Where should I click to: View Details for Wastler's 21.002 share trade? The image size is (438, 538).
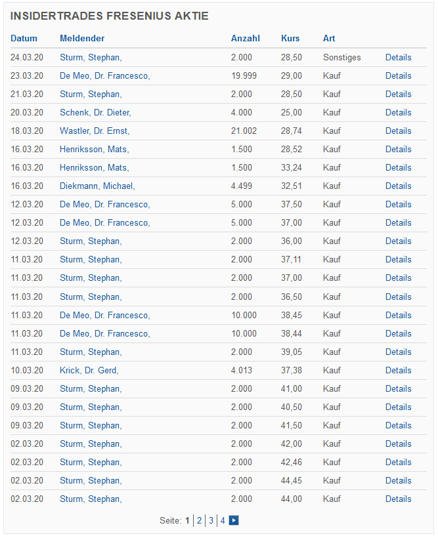click(x=398, y=131)
